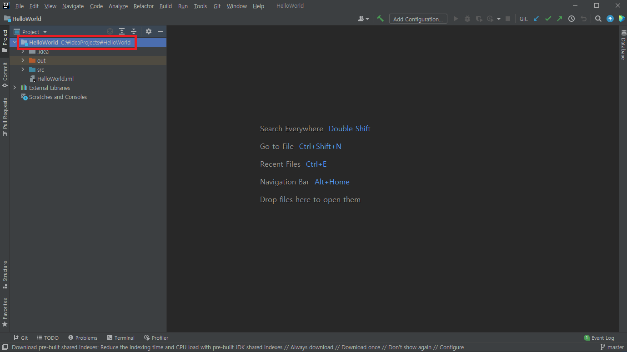Expand the src folder arrow
Viewport: 627px width, 352px height.
pos(23,69)
